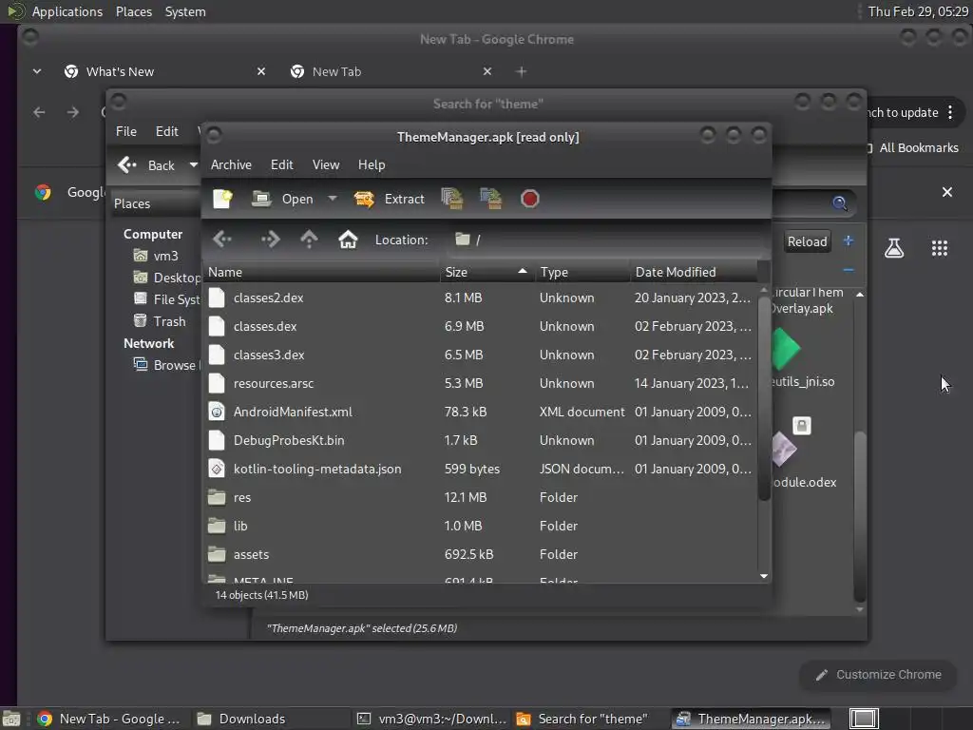
Task: Click the res folder icon
Action: (x=217, y=498)
